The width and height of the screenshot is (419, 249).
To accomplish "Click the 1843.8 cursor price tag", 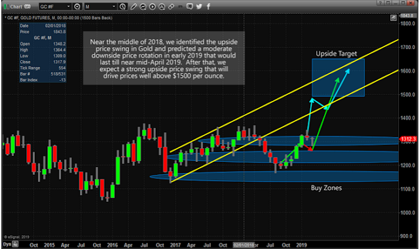I will [x=407, y=16].
